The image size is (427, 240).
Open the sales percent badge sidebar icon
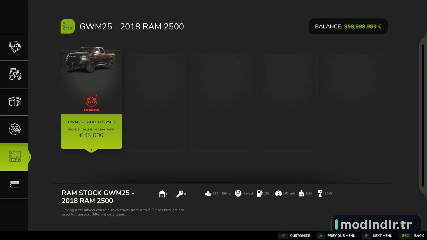[x=15, y=129]
